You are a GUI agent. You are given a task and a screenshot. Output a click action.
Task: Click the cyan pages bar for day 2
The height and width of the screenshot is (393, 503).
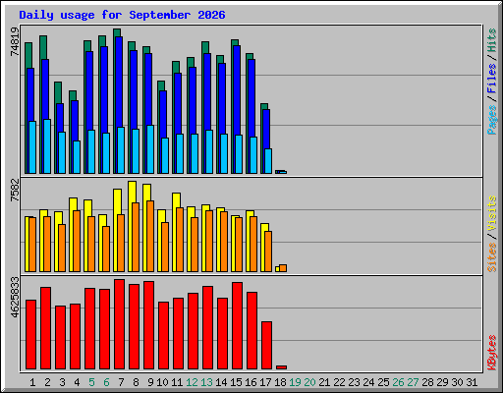click(47, 146)
